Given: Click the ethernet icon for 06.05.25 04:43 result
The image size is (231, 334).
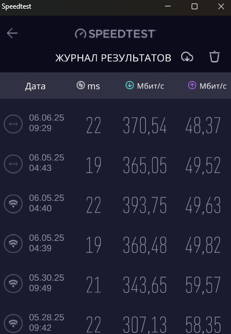Looking at the screenshot, I should click(x=13, y=164).
